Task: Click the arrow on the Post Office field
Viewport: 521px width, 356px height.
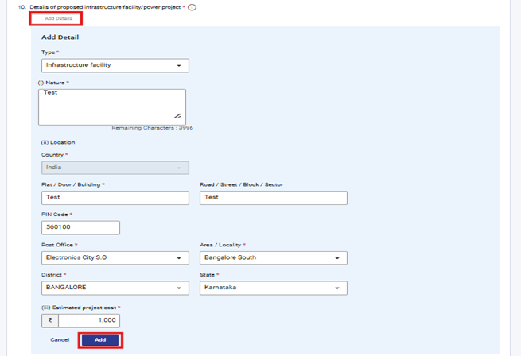Action: tap(179, 258)
